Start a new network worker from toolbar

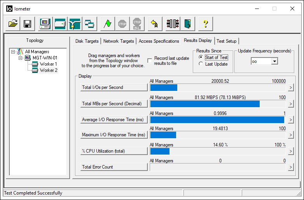(75, 24)
